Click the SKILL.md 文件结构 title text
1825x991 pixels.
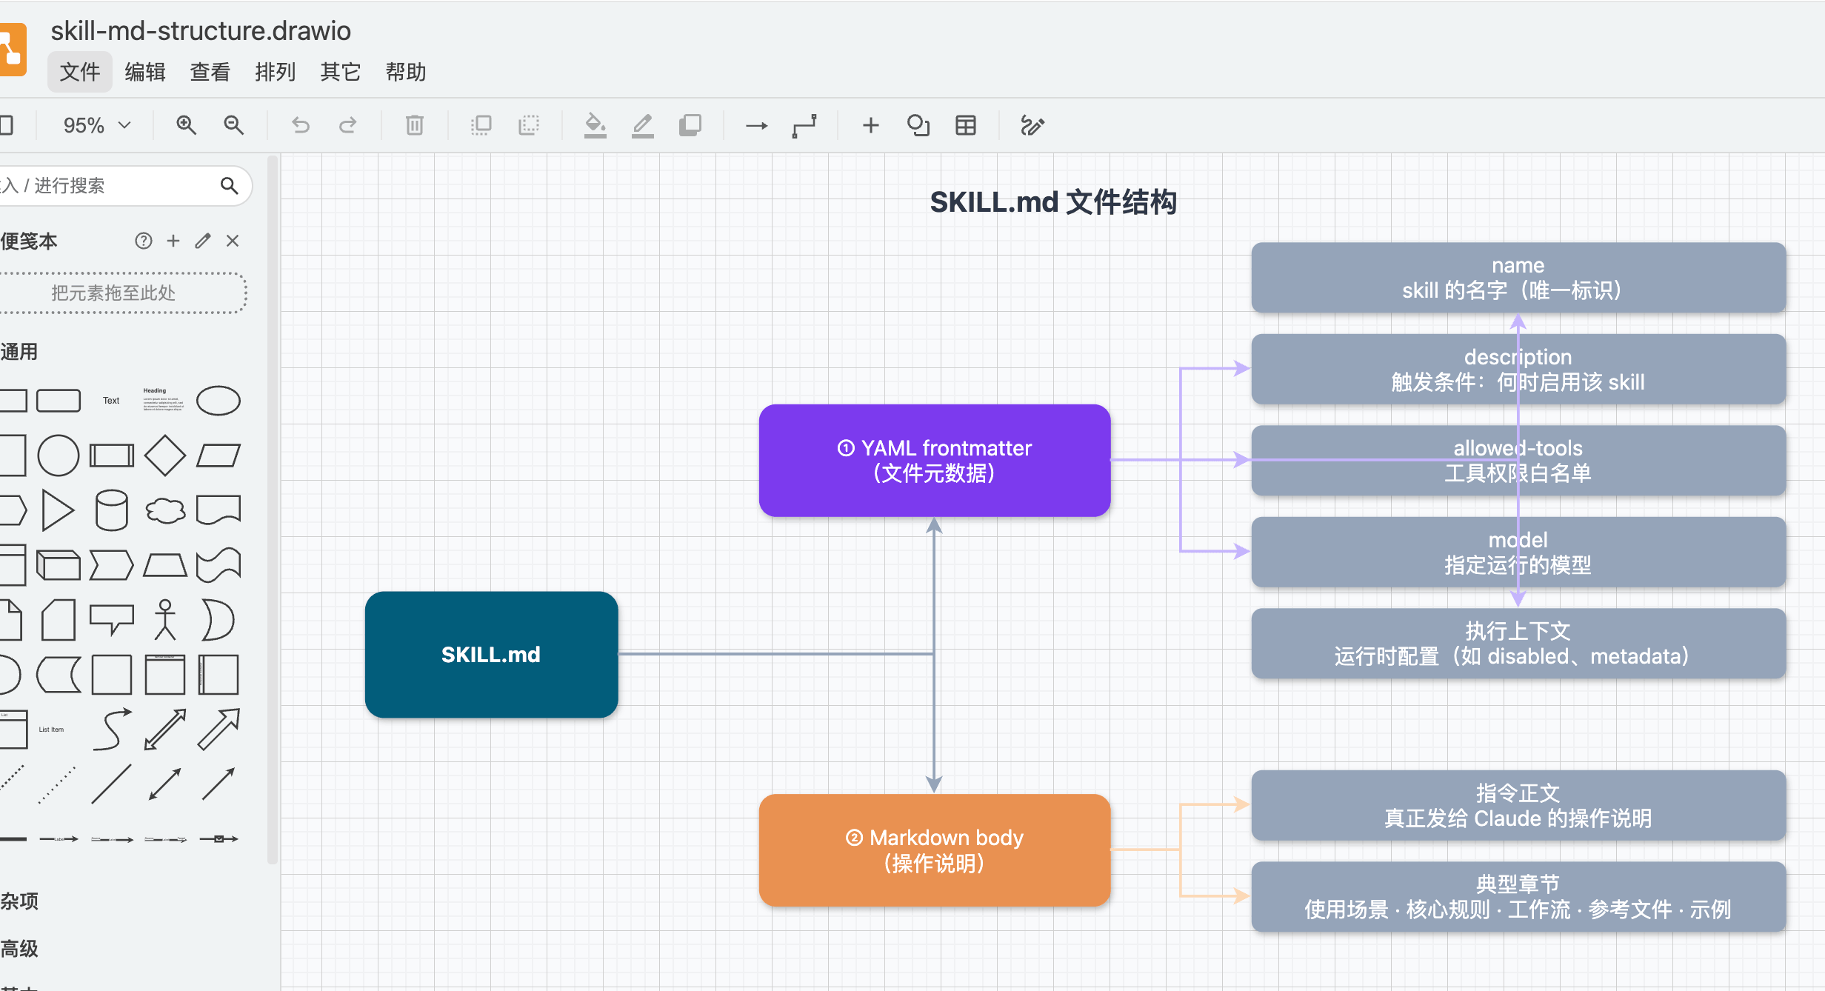click(x=1053, y=202)
